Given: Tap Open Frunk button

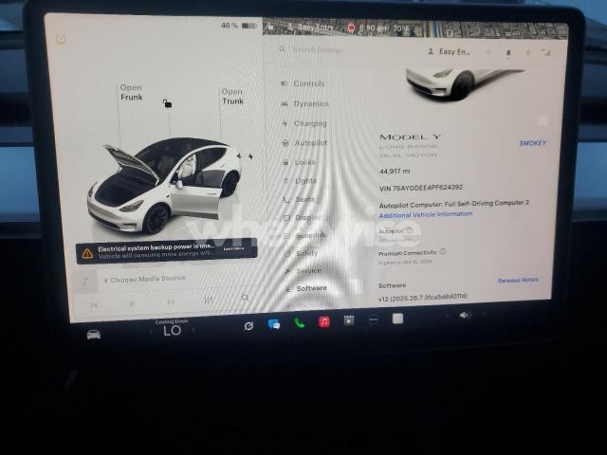Looking at the screenshot, I should coord(131,93).
